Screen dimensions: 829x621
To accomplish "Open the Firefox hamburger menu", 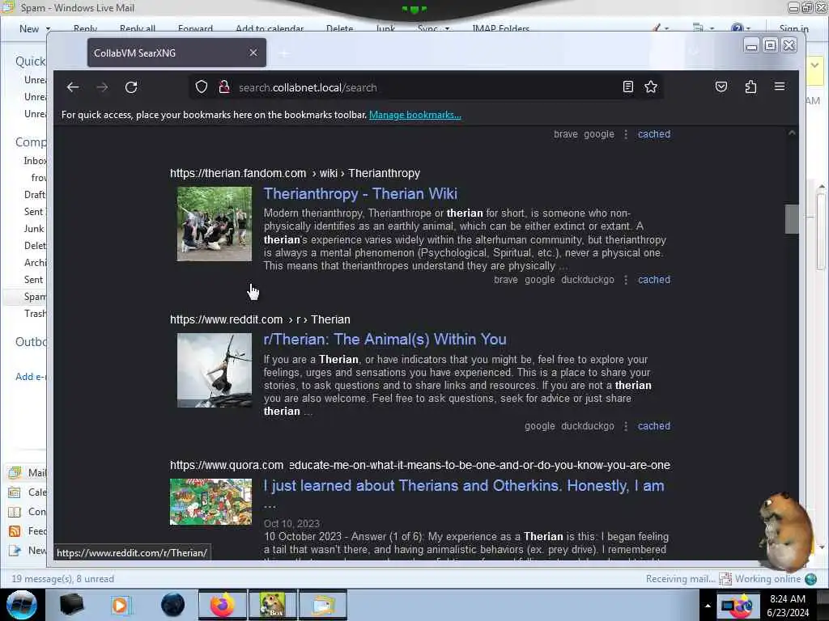I will point(780,87).
